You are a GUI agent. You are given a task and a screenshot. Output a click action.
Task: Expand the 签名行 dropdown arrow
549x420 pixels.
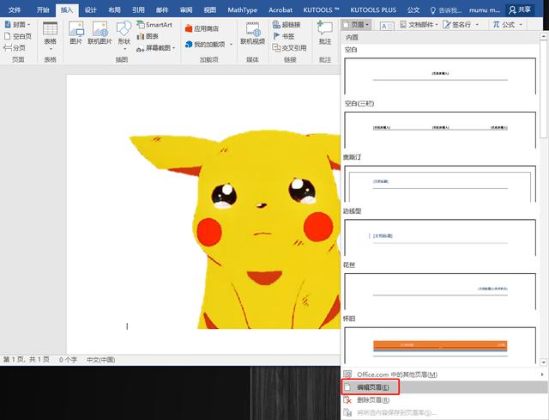tap(477, 25)
